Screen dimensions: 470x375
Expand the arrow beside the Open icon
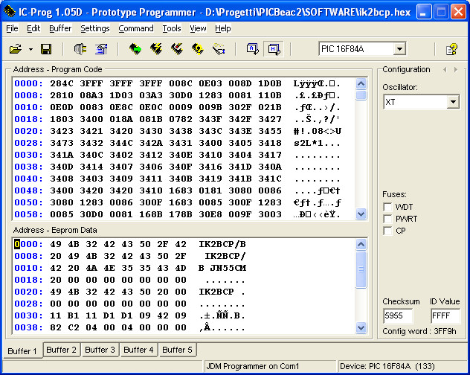30,49
